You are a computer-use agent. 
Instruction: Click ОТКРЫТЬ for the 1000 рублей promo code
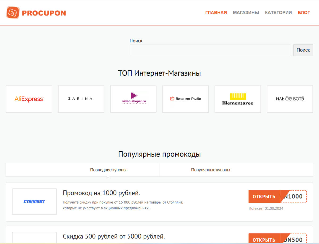coord(264,196)
